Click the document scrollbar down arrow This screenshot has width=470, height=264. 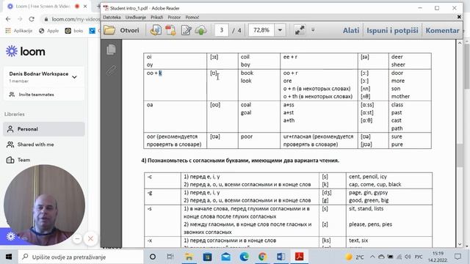point(460,244)
